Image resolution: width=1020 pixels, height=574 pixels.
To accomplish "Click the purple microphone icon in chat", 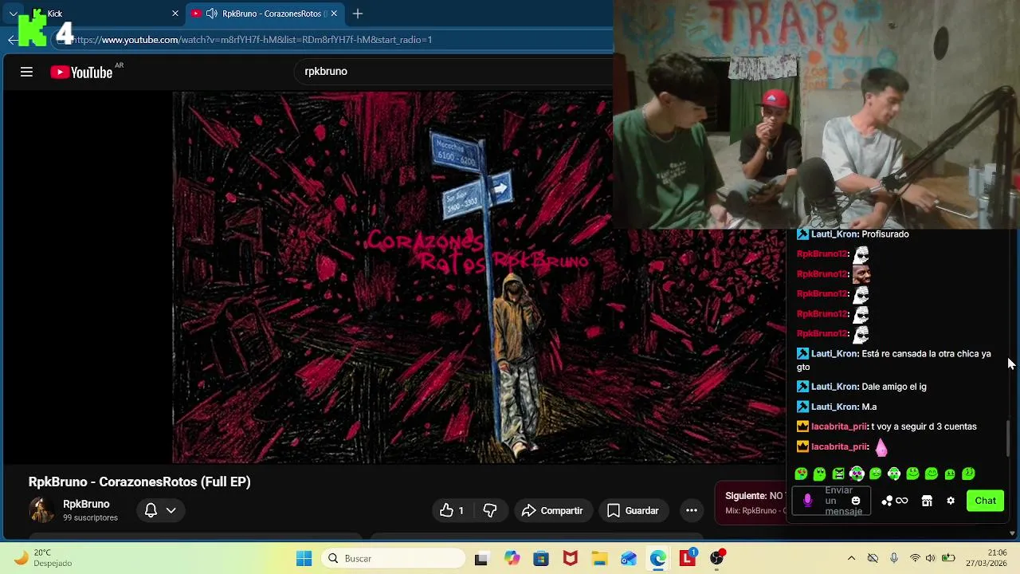I will point(807,501).
